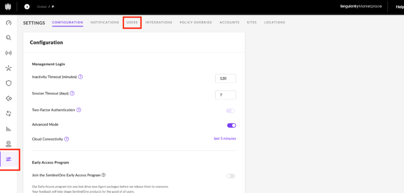Switch to the Accounts tab

pos(229,22)
